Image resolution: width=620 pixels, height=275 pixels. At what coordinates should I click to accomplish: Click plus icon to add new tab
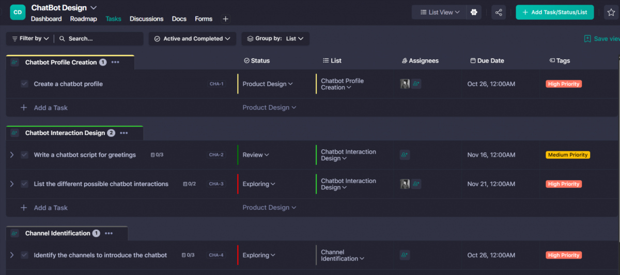[225, 19]
